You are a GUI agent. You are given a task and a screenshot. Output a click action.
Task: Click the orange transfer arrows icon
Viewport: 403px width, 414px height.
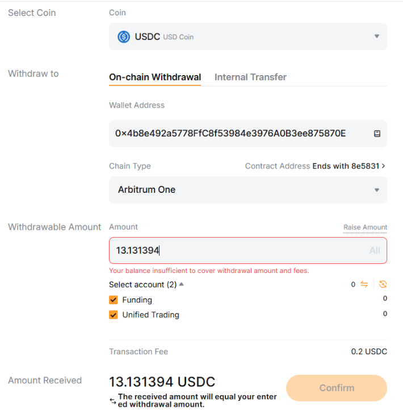(364, 284)
